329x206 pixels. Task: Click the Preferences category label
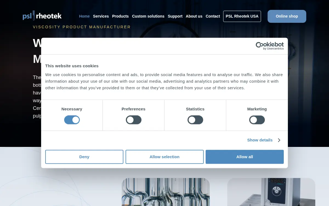point(134,109)
